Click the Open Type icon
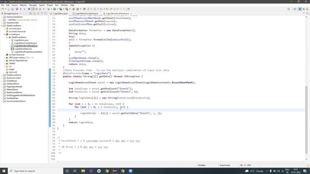This screenshot has width=310, height=174. click(84, 9)
